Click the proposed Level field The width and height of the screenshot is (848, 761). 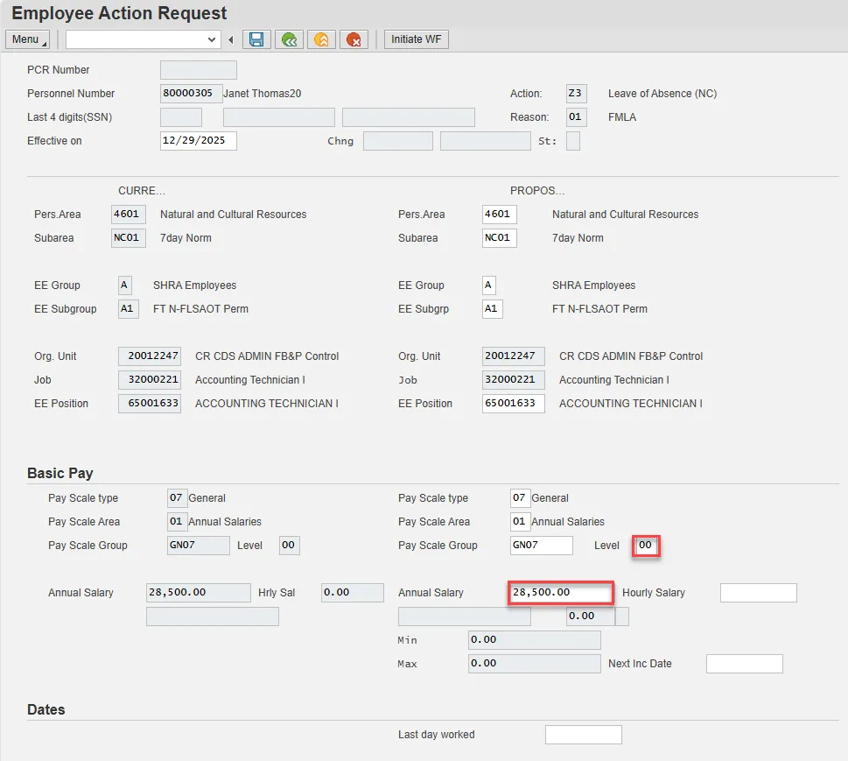click(x=647, y=546)
